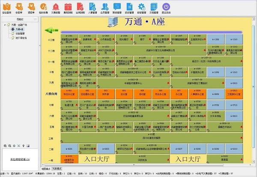Open the red calendar expiry reminder icon
This screenshot has width=257, height=177.
68,7
